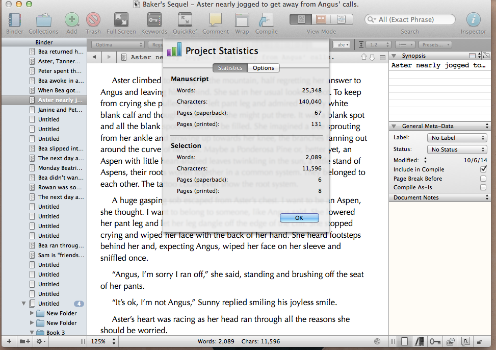Show the Comments and Footnotes pane
Screen dimensions: 496x350
coord(465,341)
